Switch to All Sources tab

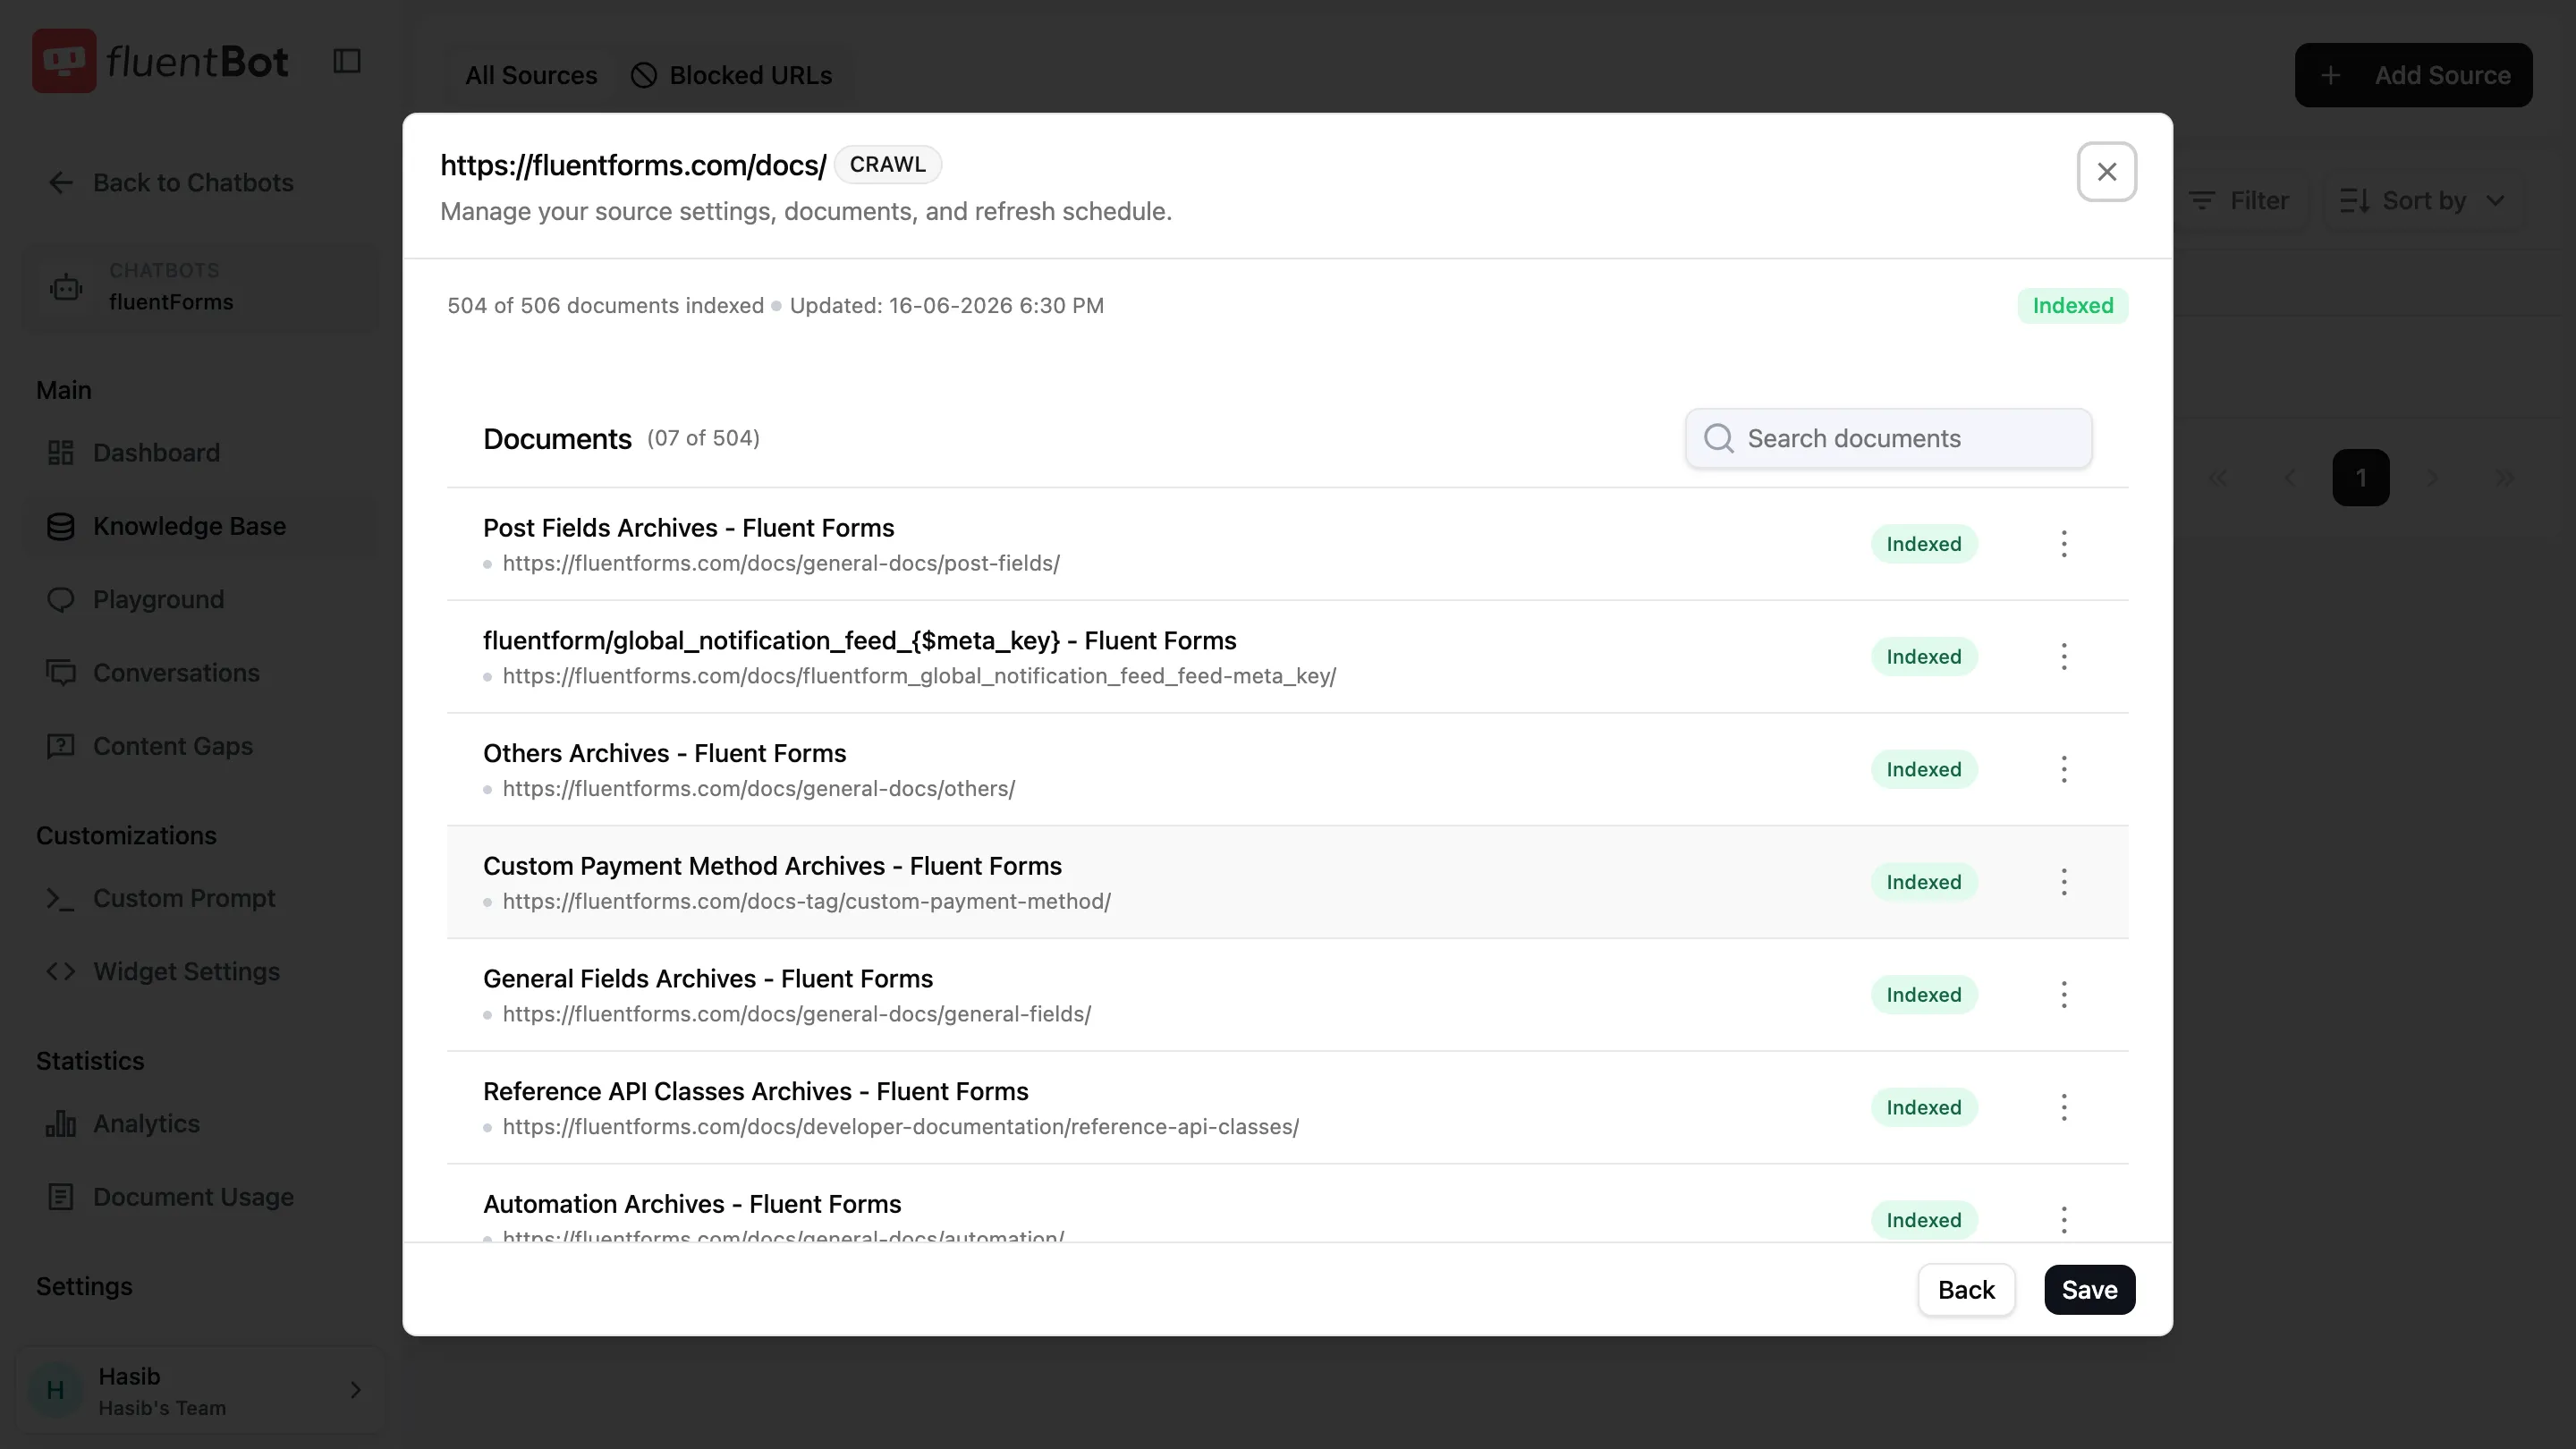(x=531, y=75)
